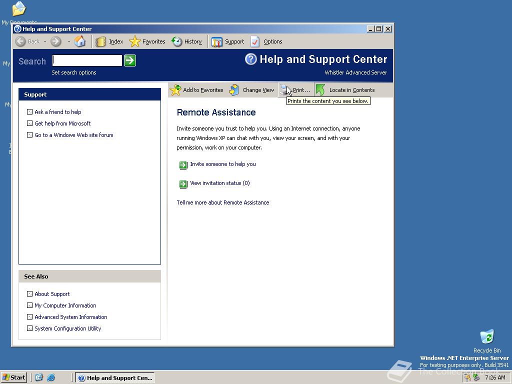
Task: Click the See Also panel header
Action: [90, 276]
